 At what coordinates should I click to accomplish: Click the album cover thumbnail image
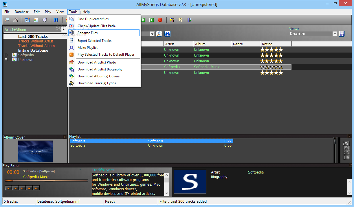(x=35, y=151)
